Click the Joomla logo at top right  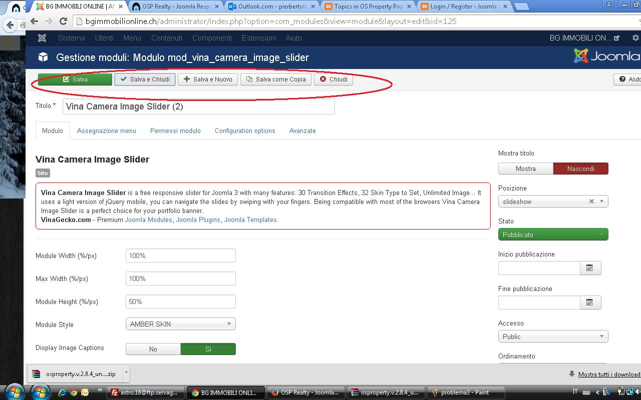click(x=607, y=56)
